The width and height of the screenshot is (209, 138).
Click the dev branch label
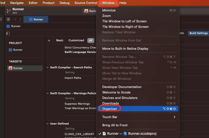[15, 13]
